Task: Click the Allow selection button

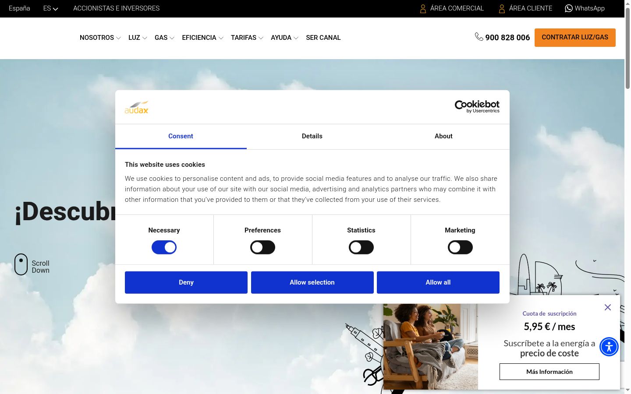Action: [312, 282]
